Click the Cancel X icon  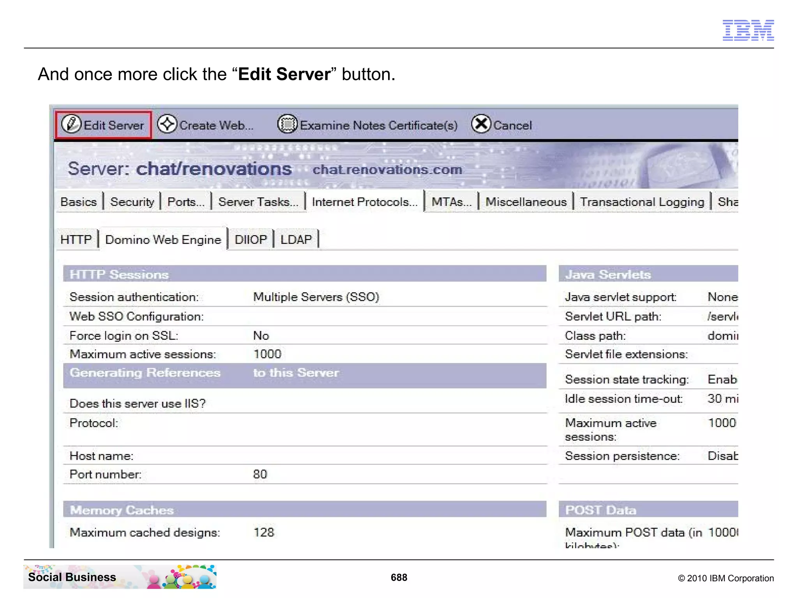point(481,125)
